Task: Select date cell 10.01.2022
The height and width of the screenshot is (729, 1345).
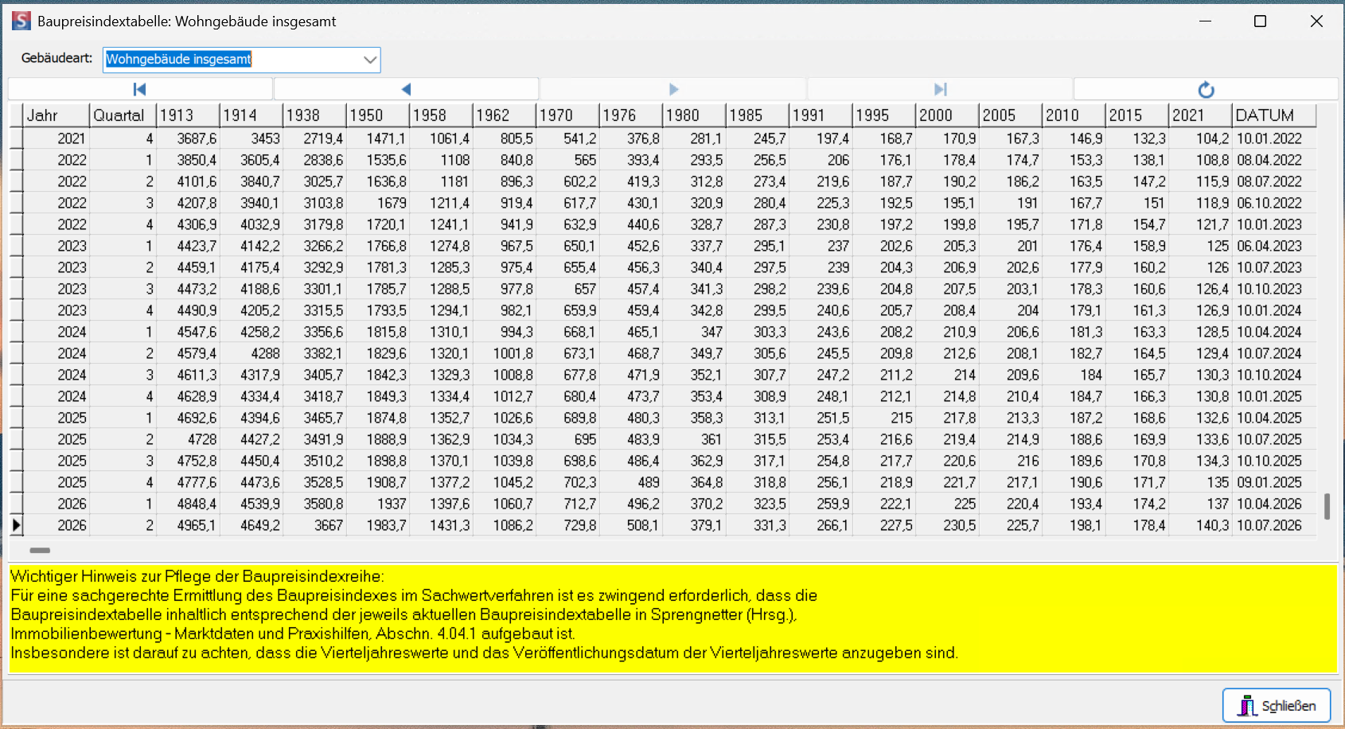Action: [1274, 138]
